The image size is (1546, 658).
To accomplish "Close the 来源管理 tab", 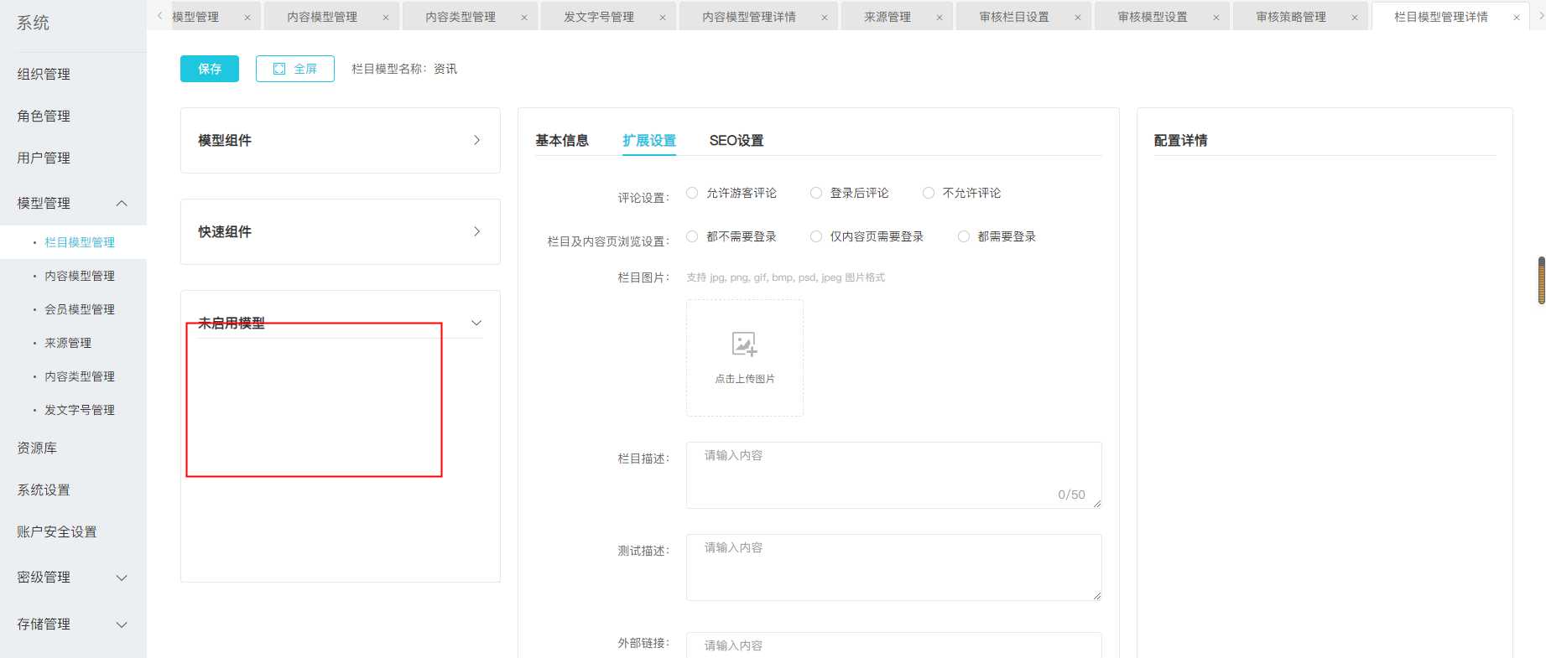I will [x=940, y=18].
